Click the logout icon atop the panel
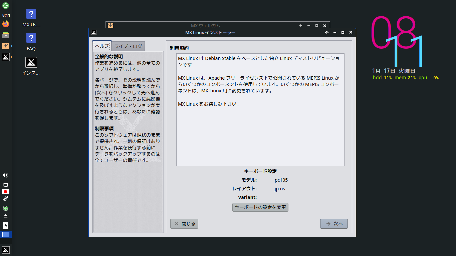 coord(6,5)
